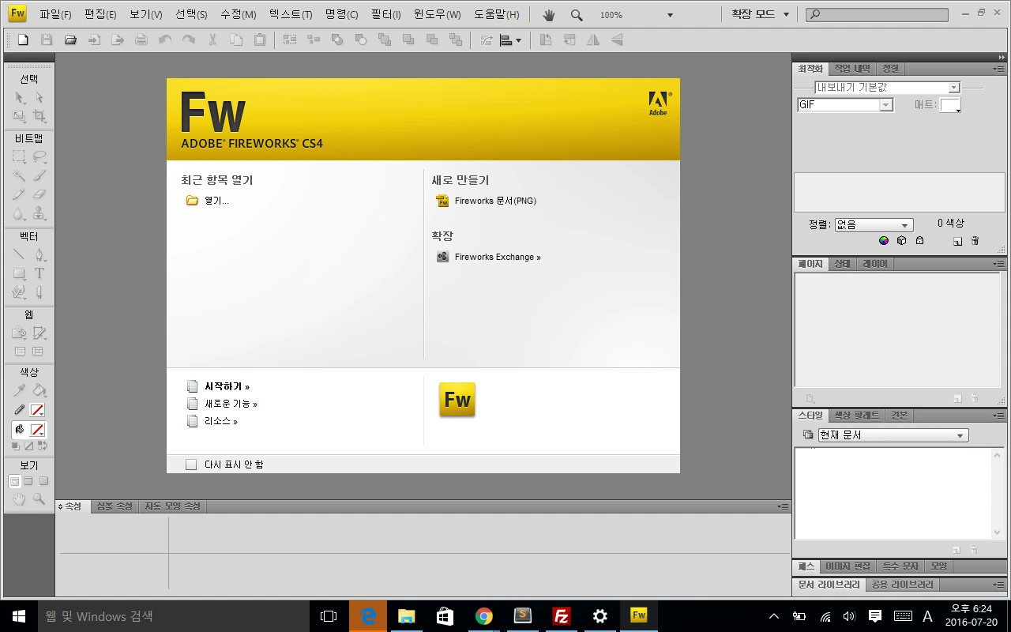Click the search field in the menu bar
1011x632 pixels.
tap(877, 14)
